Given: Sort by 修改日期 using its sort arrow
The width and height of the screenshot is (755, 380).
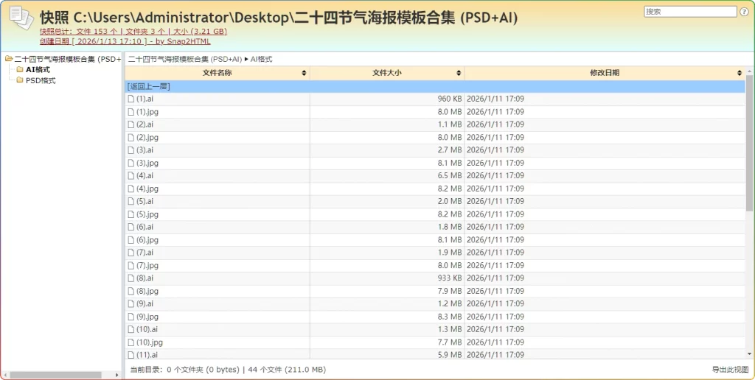Looking at the screenshot, I should click(x=739, y=73).
